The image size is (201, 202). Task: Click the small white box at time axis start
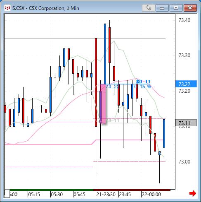tap(7, 193)
